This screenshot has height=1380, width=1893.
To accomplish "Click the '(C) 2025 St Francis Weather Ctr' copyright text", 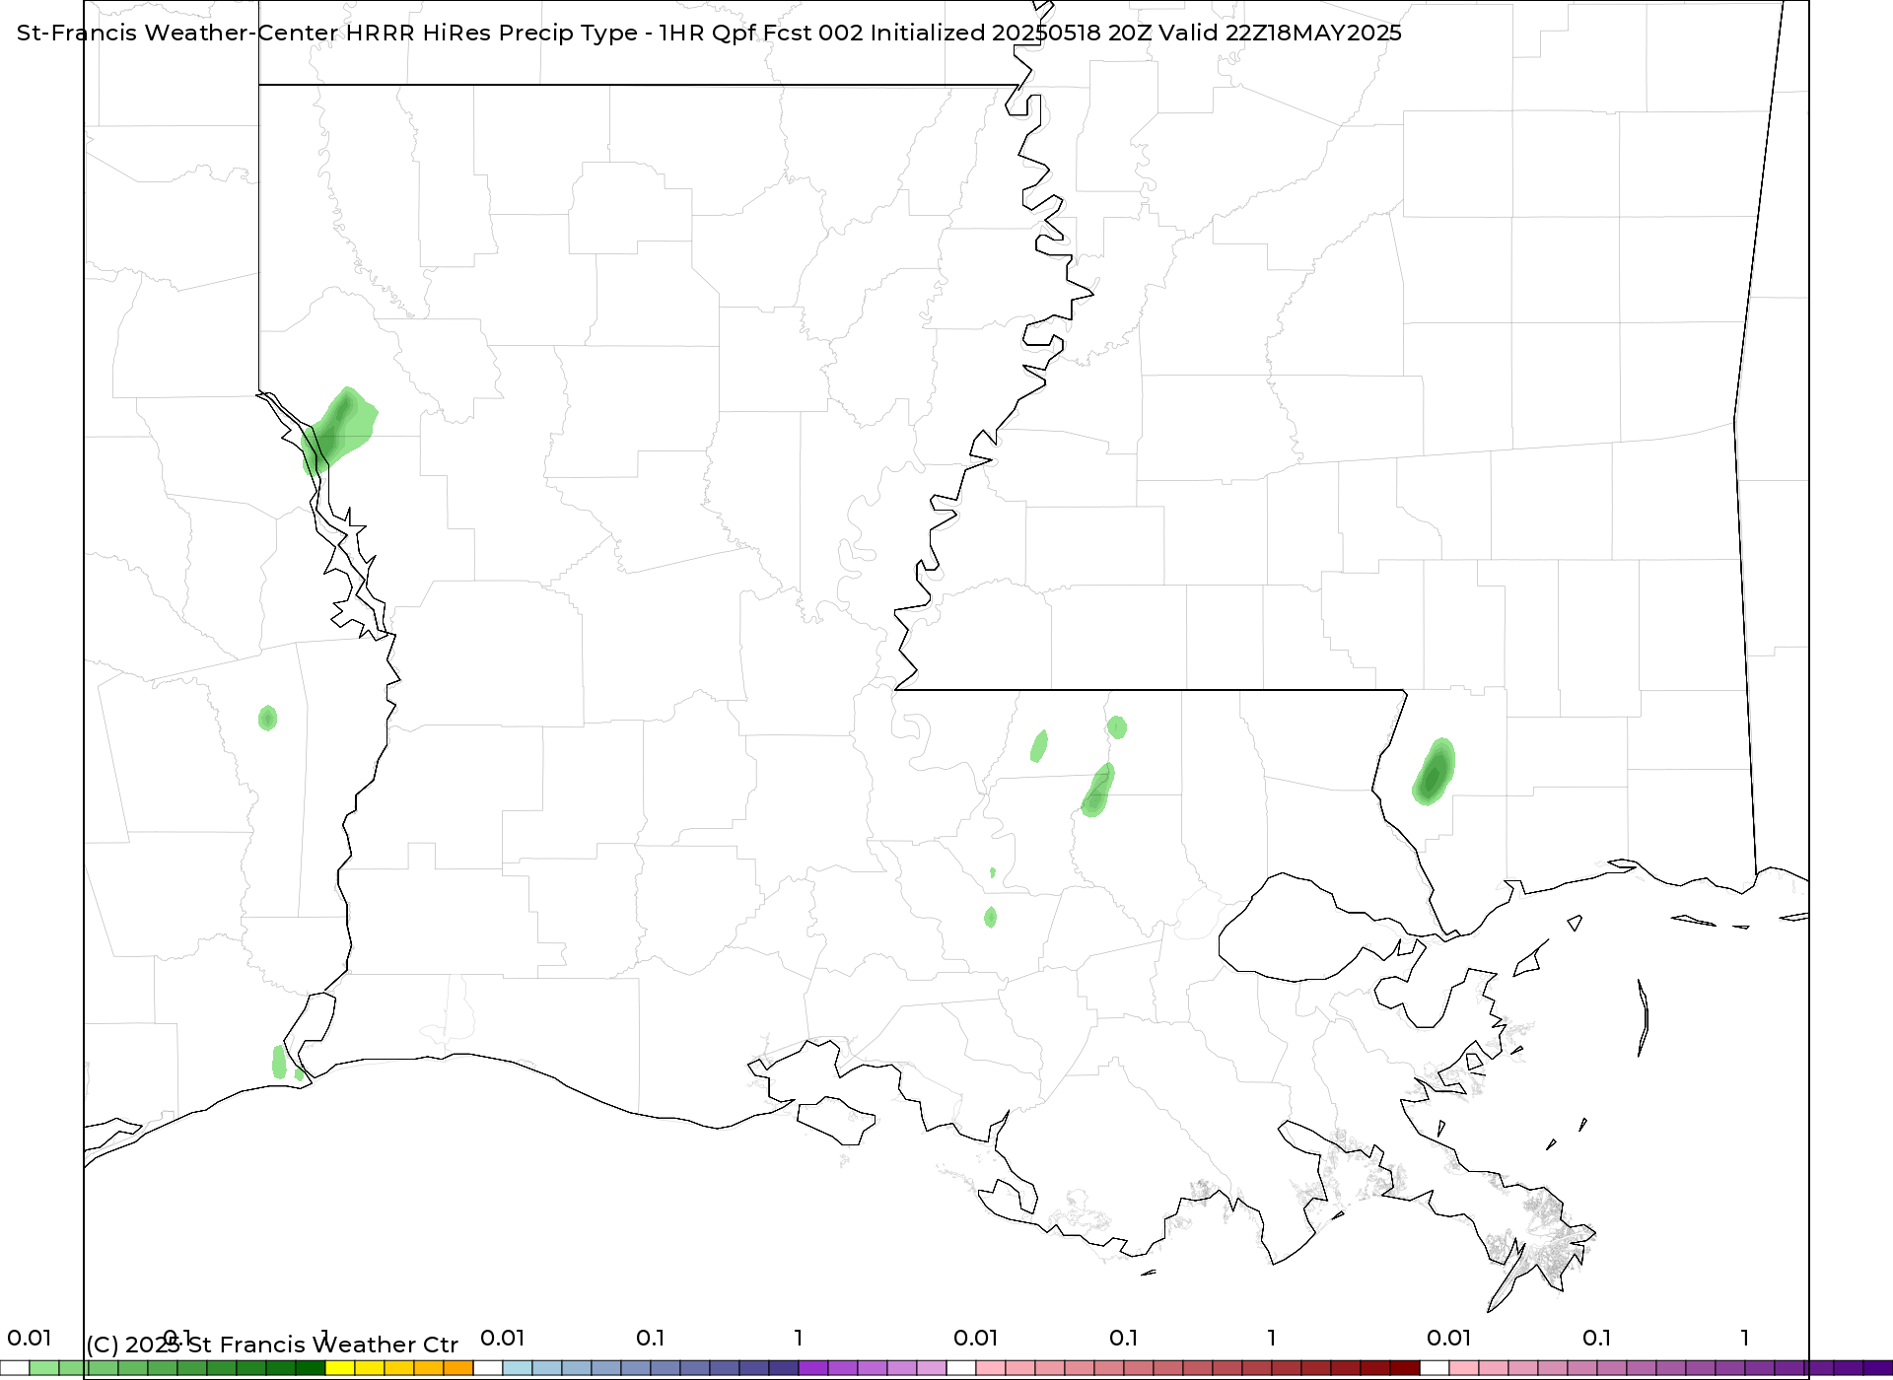I will coord(272,1345).
